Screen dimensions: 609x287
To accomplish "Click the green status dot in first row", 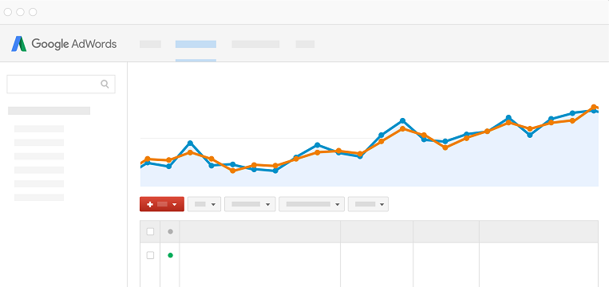I will tap(170, 255).
